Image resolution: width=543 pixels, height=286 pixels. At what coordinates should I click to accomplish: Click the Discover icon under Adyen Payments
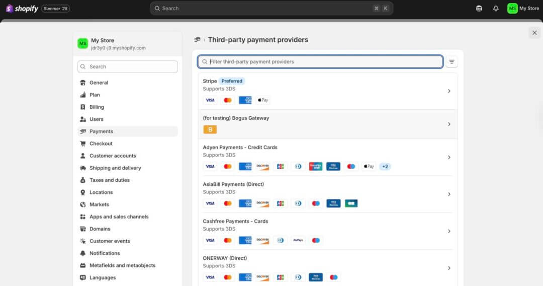click(263, 166)
